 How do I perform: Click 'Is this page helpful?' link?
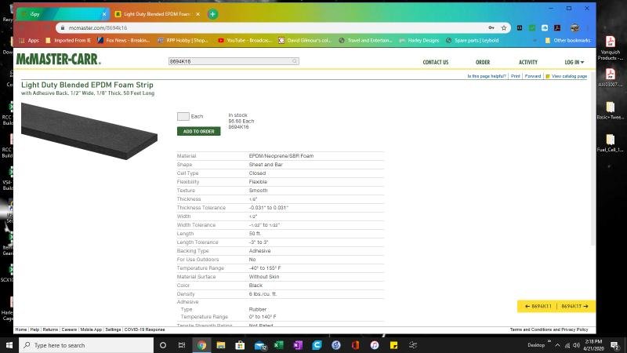click(x=487, y=76)
